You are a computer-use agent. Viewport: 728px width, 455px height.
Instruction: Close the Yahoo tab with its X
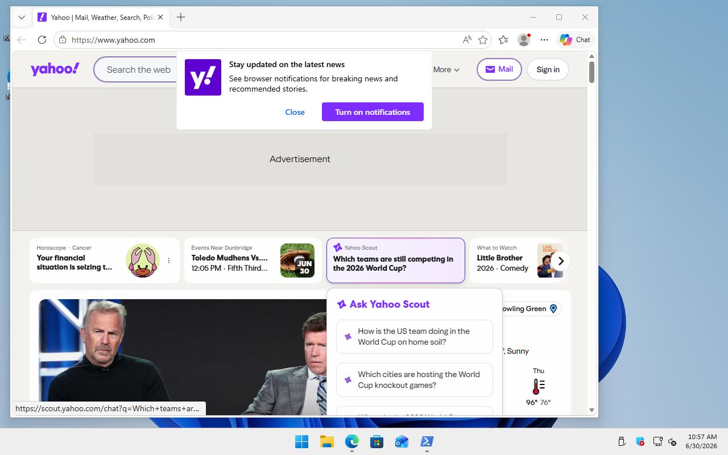click(160, 17)
